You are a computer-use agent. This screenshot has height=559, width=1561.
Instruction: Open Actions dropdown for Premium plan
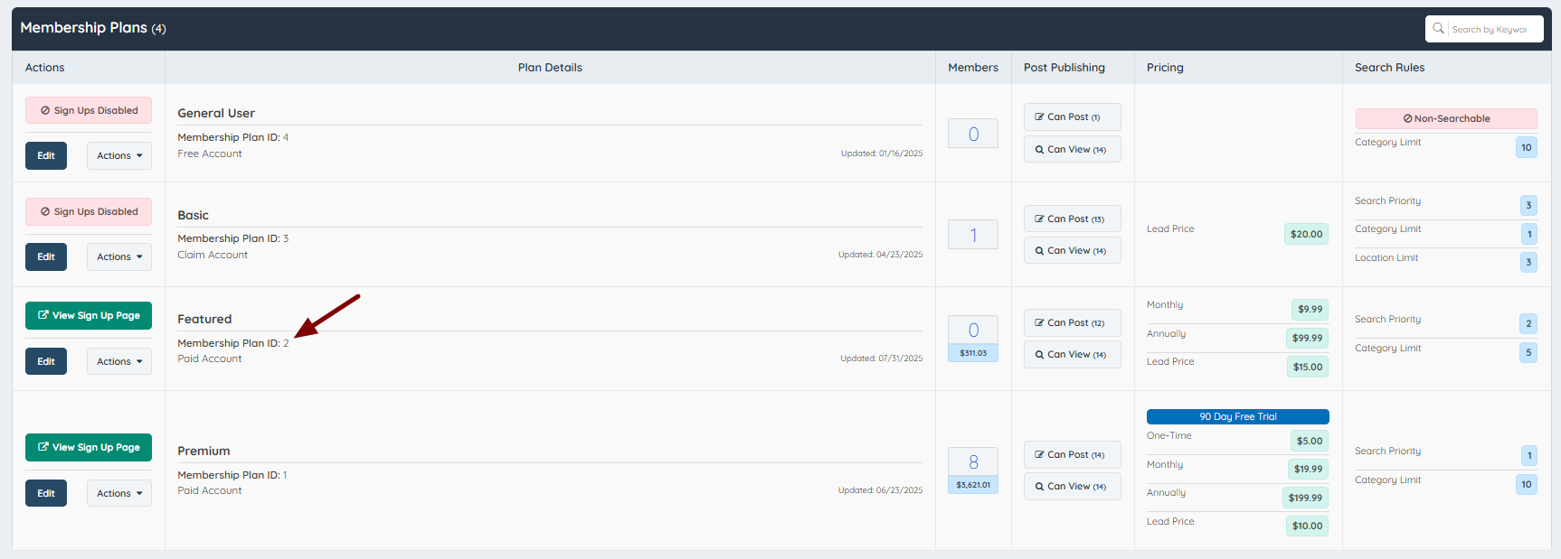[x=119, y=493]
